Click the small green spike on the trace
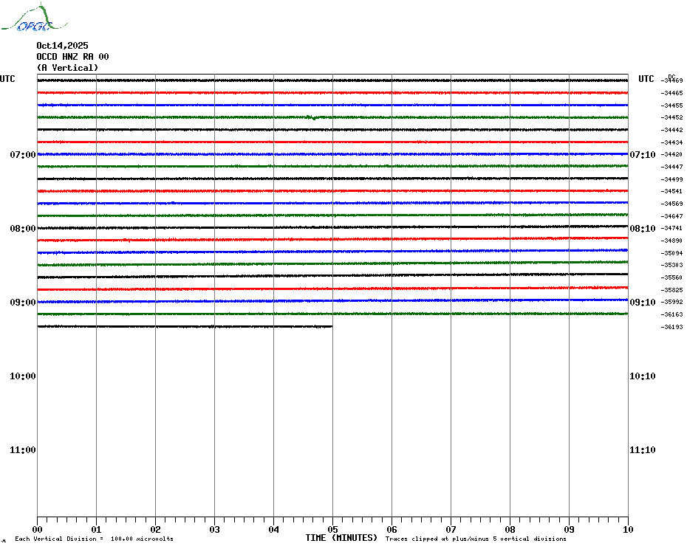Image resolution: width=687 pixels, height=549 pixels. click(314, 117)
